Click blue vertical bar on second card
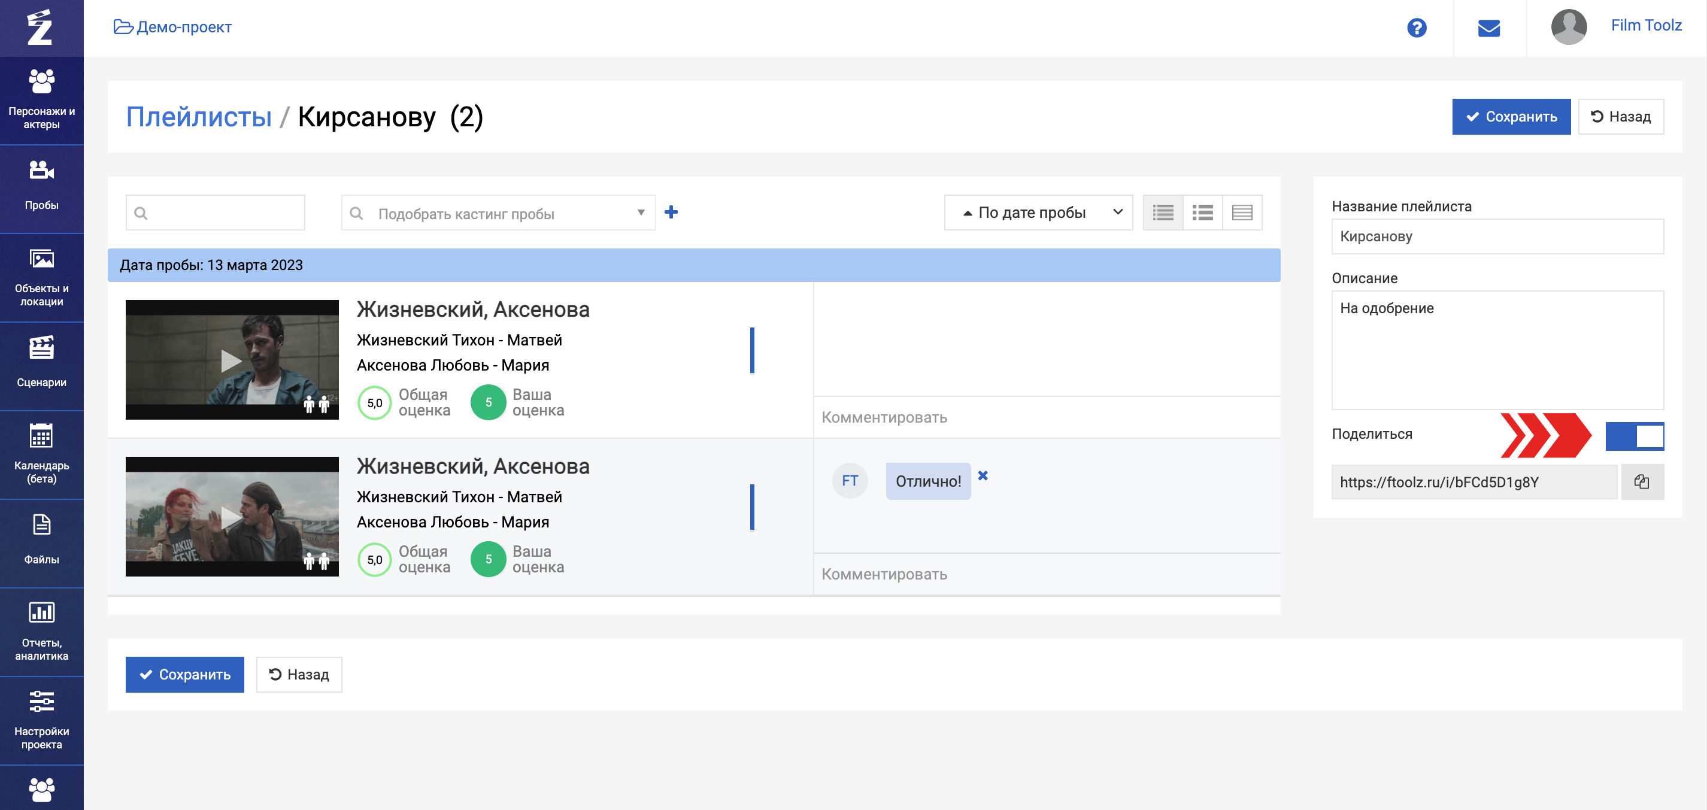 [x=752, y=508]
